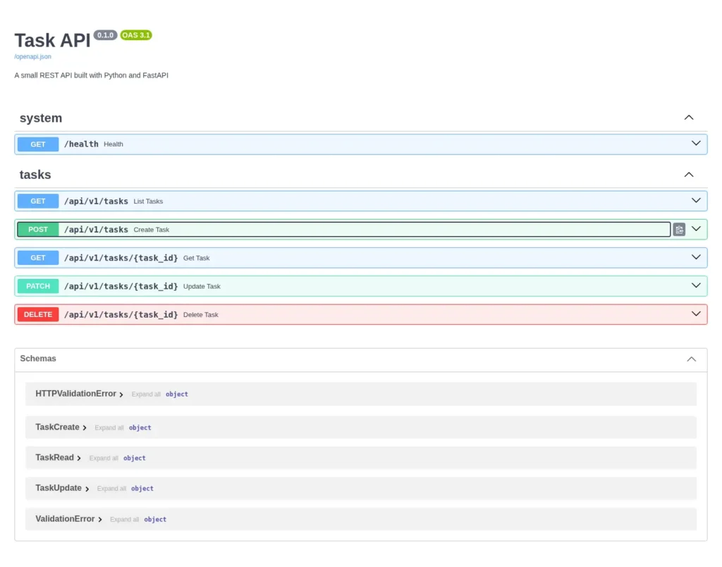Collapse the Schemas section
722x567 pixels.
click(x=692, y=359)
